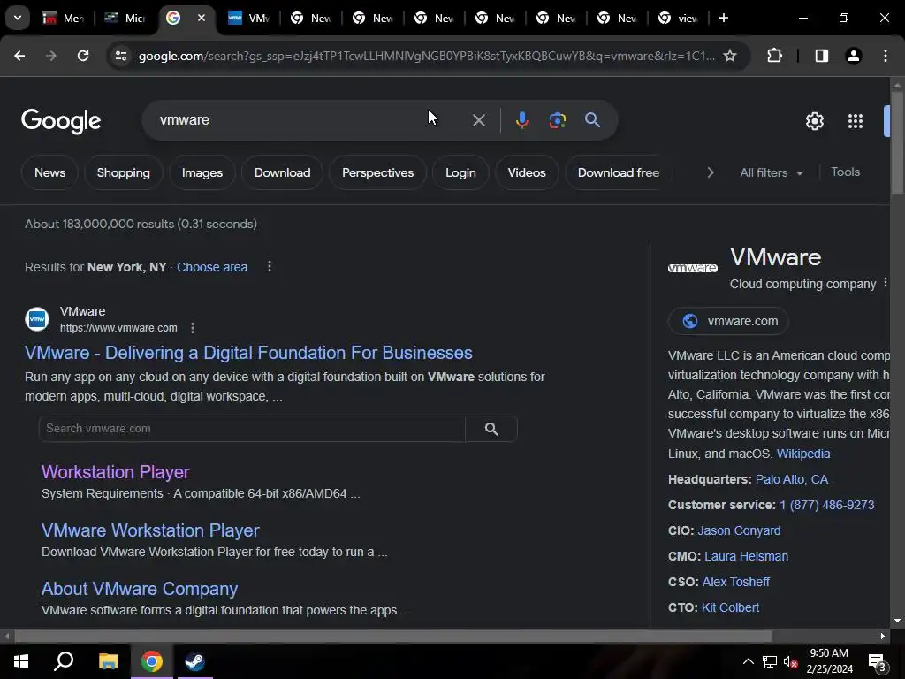The width and height of the screenshot is (905, 679).
Task: Select the Perspectives filter chip
Action: pyautogui.click(x=377, y=172)
